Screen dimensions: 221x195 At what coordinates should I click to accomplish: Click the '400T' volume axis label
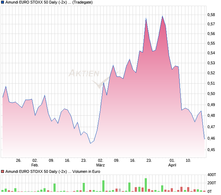[x=212, y=175]
